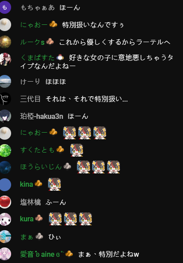Viewport: 183px width, 263px height.
Task: Select the username くまぱすた
Action: pyautogui.click(x=37, y=58)
